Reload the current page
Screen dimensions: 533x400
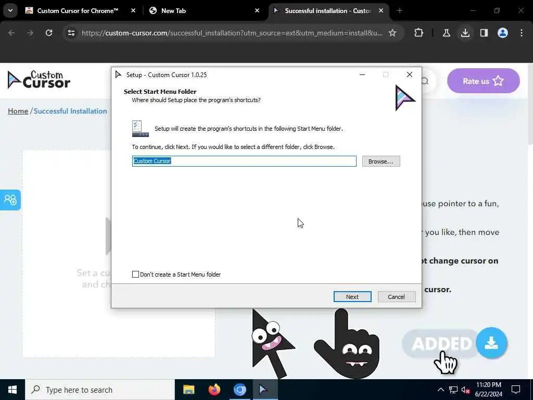[x=49, y=33]
